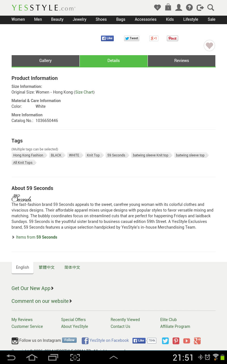This screenshot has height=364, width=227.
Task: Toggle the batwing sleeve top tag
Action: coord(190,155)
